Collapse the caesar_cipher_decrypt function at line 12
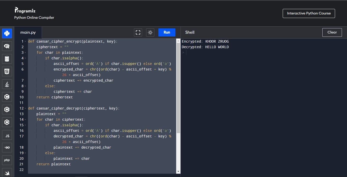347x177 pixels. click(x=25, y=108)
